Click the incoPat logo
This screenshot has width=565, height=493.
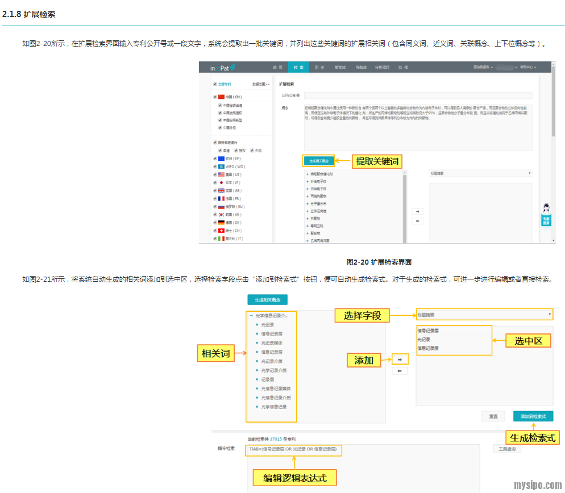[222, 68]
